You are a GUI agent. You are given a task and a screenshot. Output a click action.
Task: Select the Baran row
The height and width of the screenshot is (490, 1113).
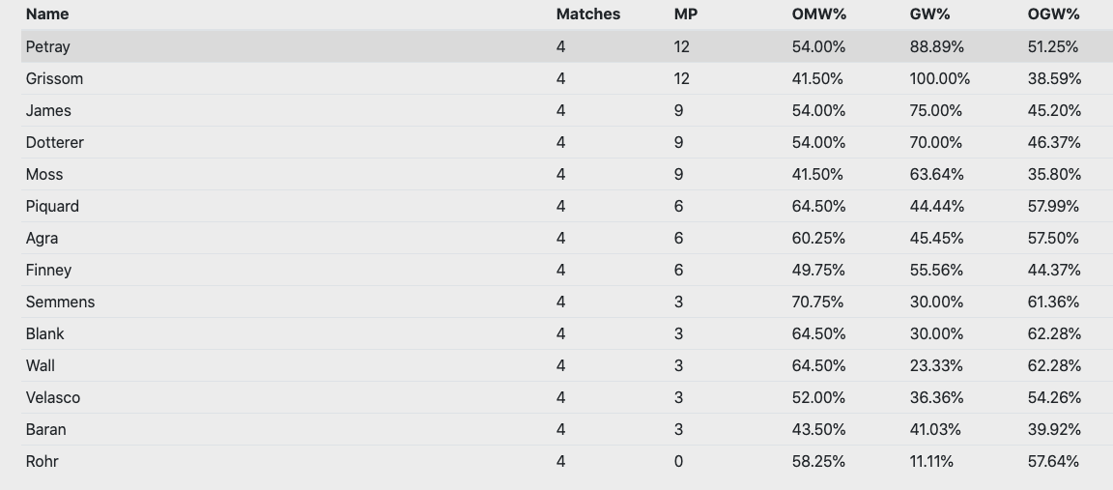(567, 430)
